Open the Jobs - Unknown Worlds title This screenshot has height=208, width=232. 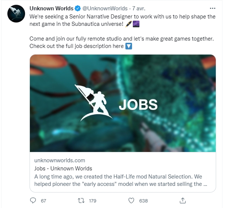pos(63,169)
